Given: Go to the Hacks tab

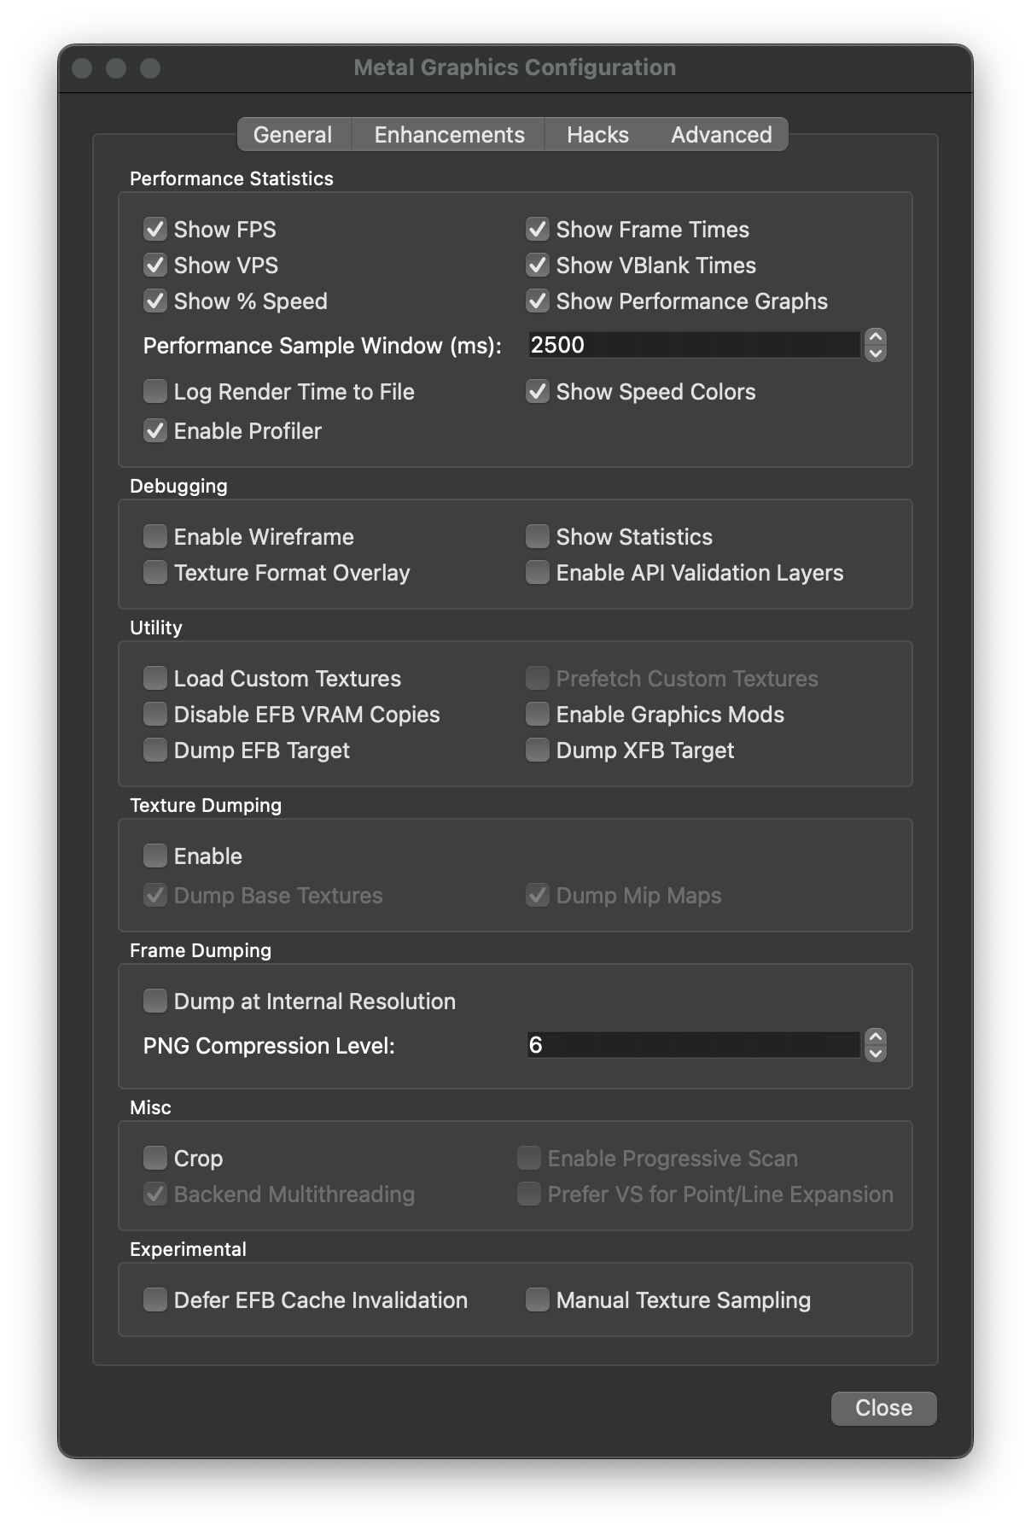Looking at the screenshot, I should click(x=597, y=135).
